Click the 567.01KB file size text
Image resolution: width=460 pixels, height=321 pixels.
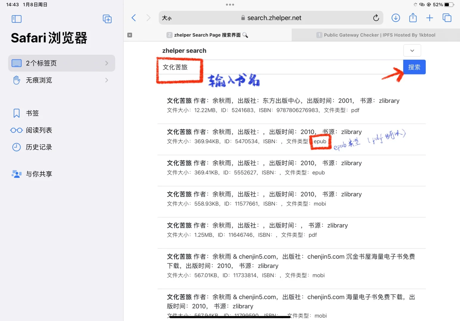[x=206, y=276]
